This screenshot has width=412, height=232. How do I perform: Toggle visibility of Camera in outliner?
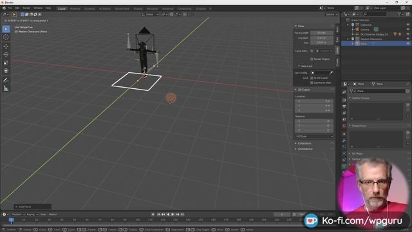408,30
